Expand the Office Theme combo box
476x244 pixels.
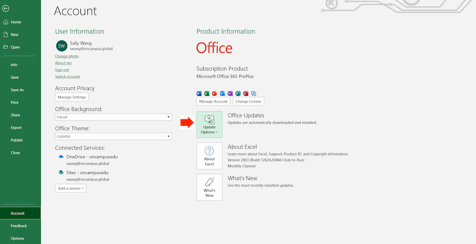coord(113,136)
